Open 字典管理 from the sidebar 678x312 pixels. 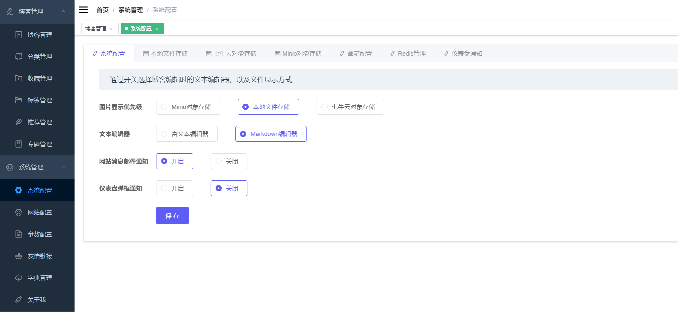click(x=37, y=278)
